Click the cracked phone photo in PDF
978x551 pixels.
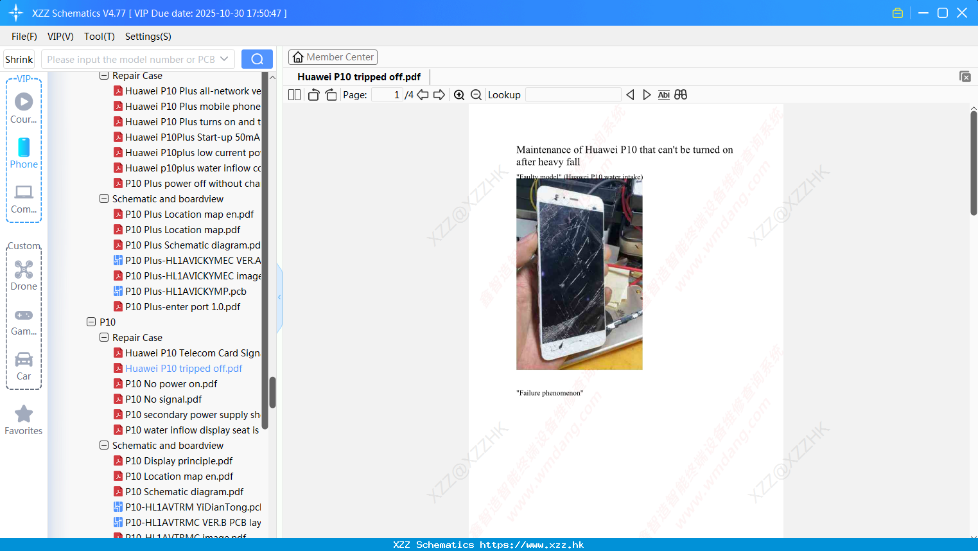pyautogui.click(x=579, y=274)
